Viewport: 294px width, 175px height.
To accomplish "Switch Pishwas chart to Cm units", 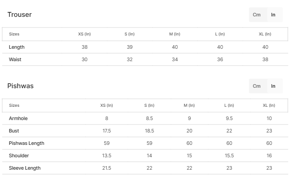I will pos(256,86).
